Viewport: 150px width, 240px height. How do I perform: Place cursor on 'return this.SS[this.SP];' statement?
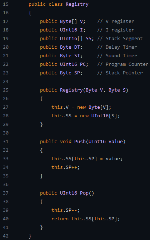tap(86, 219)
